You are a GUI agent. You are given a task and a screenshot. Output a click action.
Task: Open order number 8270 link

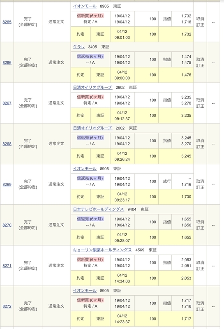[7, 225]
